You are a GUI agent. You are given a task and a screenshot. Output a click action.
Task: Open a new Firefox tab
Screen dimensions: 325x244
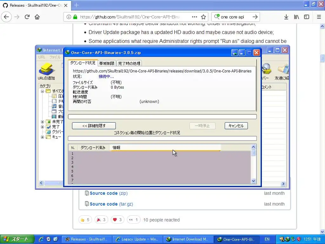click(76, 5)
